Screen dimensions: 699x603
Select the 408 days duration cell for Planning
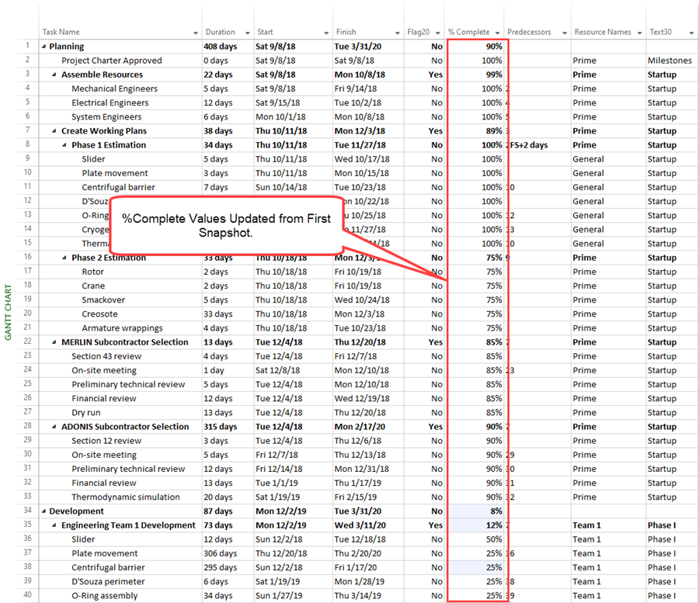pos(221,46)
